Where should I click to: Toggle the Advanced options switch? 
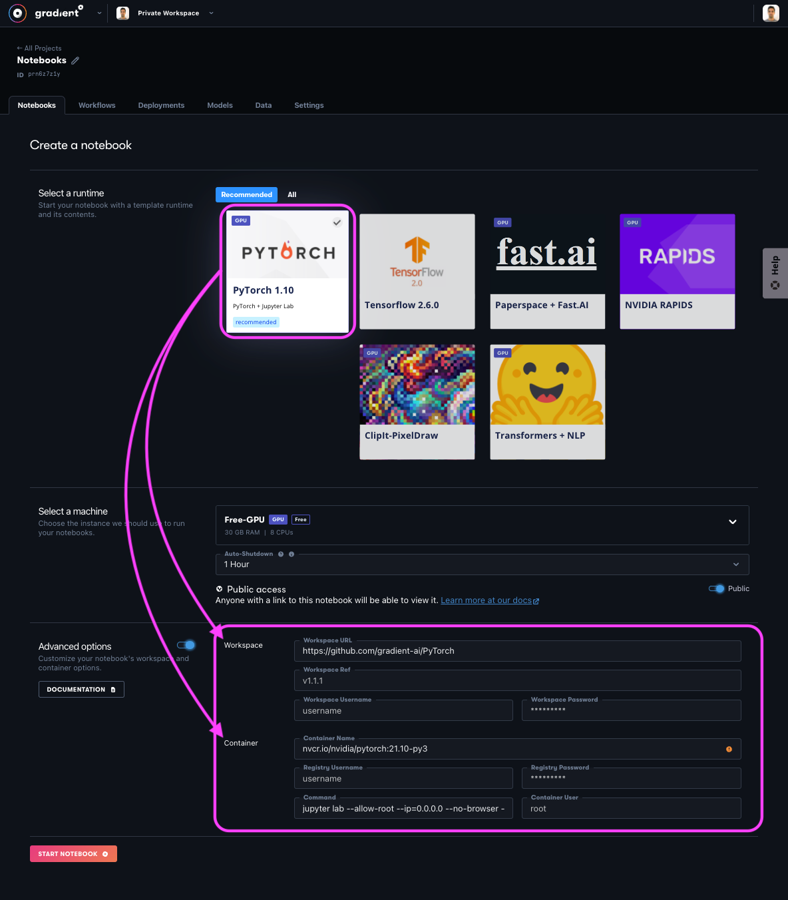coord(186,644)
